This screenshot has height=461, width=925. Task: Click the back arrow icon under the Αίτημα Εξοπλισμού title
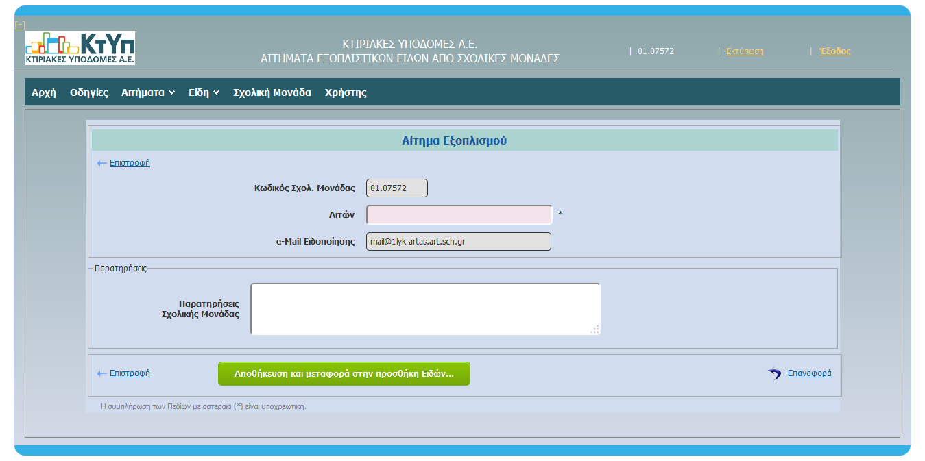[x=102, y=163]
